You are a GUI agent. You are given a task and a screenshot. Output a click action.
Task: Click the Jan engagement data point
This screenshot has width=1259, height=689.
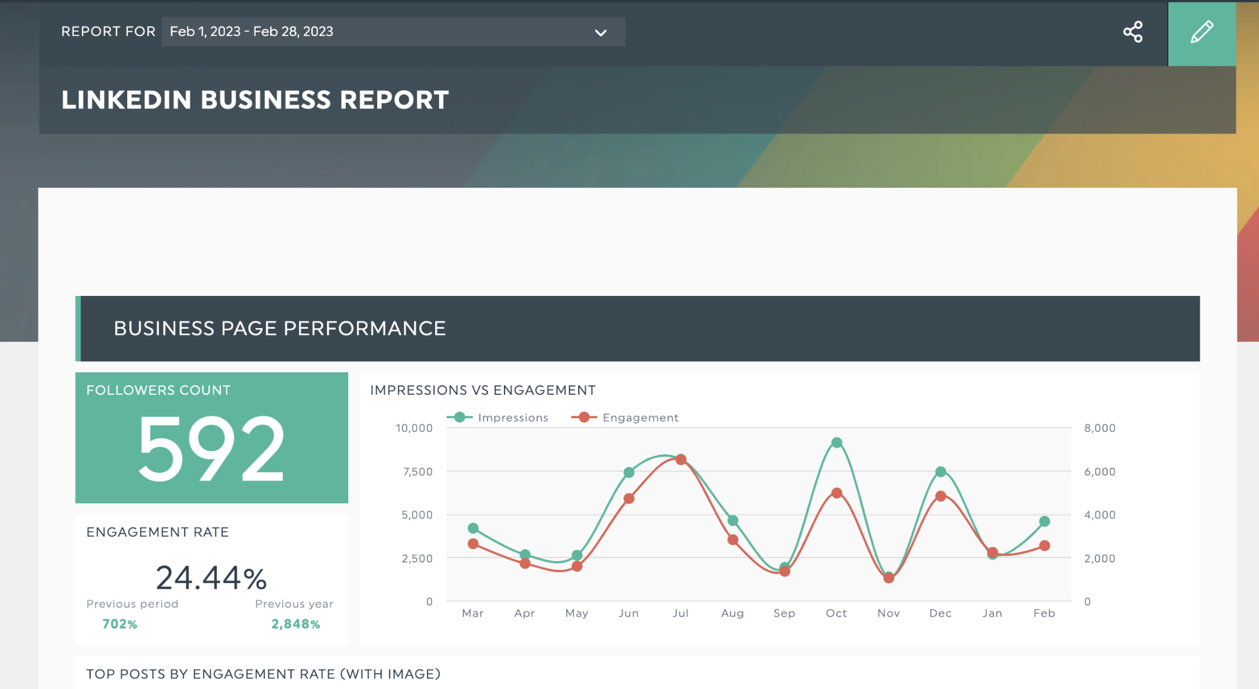pyautogui.click(x=993, y=552)
